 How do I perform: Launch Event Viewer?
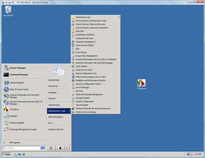(x=95, y=52)
